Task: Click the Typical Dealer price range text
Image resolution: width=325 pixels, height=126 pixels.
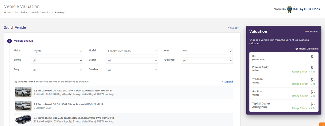Action: tap(304, 108)
